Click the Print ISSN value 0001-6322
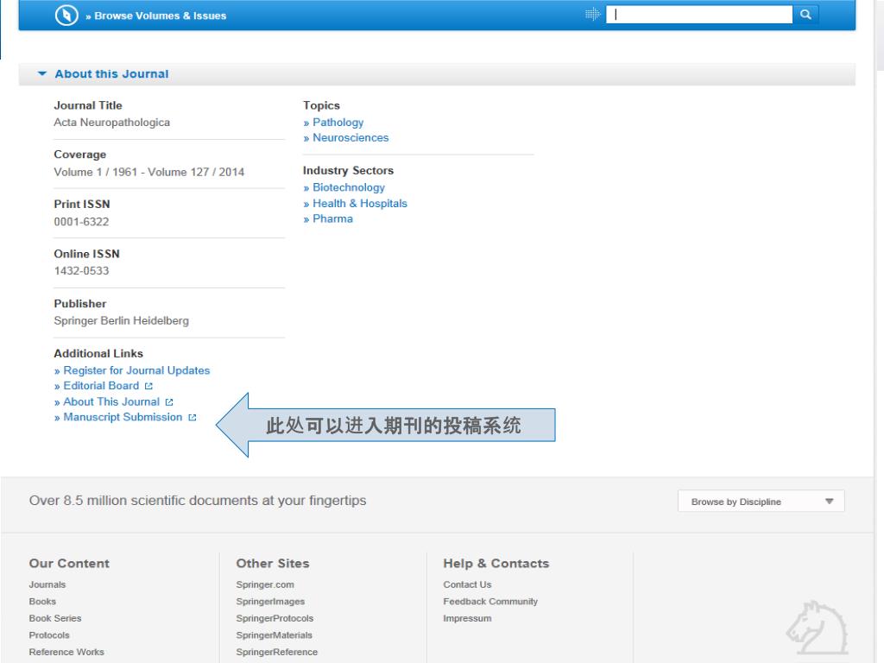 coord(81,222)
